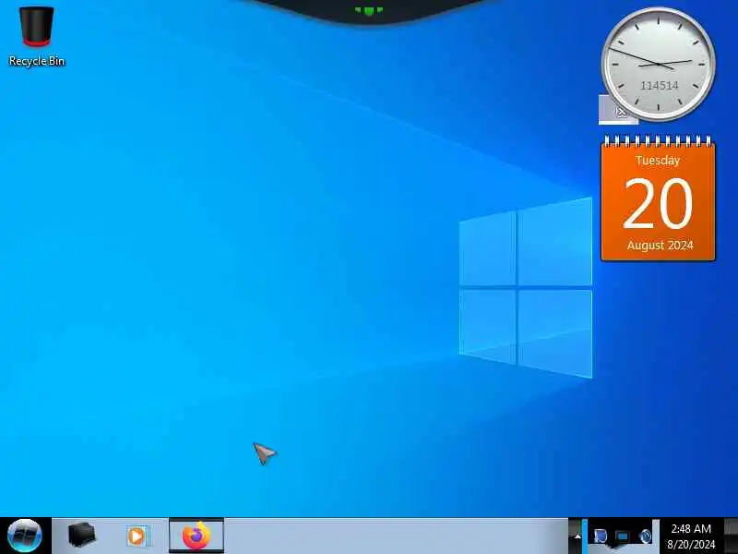Viewport: 738px width, 554px height.
Task: Open the Start menu orb
Action: (x=25, y=536)
